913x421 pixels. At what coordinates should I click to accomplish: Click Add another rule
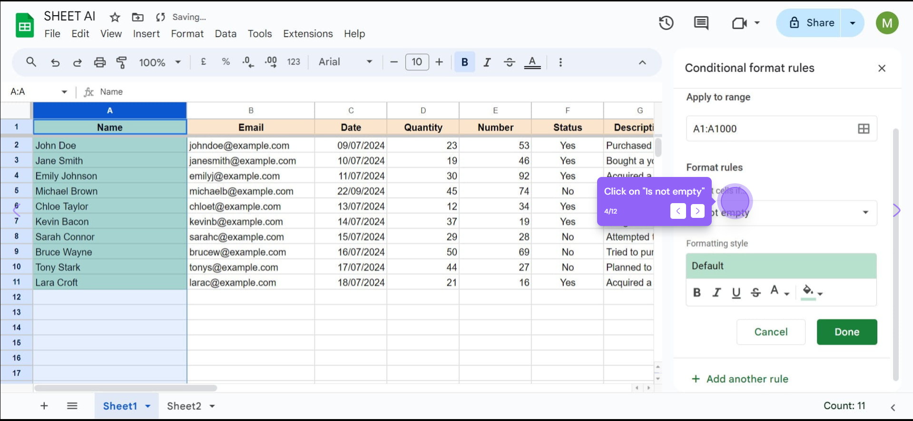(740, 379)
